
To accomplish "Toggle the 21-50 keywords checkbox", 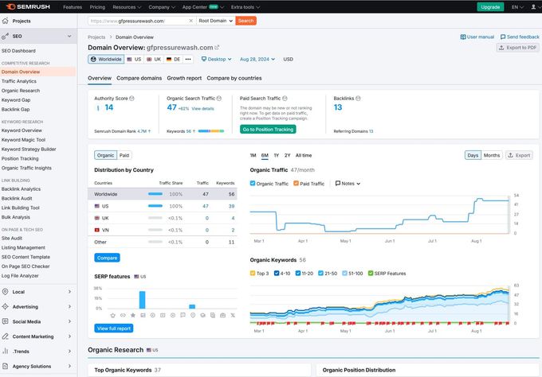I will click(x=320, y=273).
